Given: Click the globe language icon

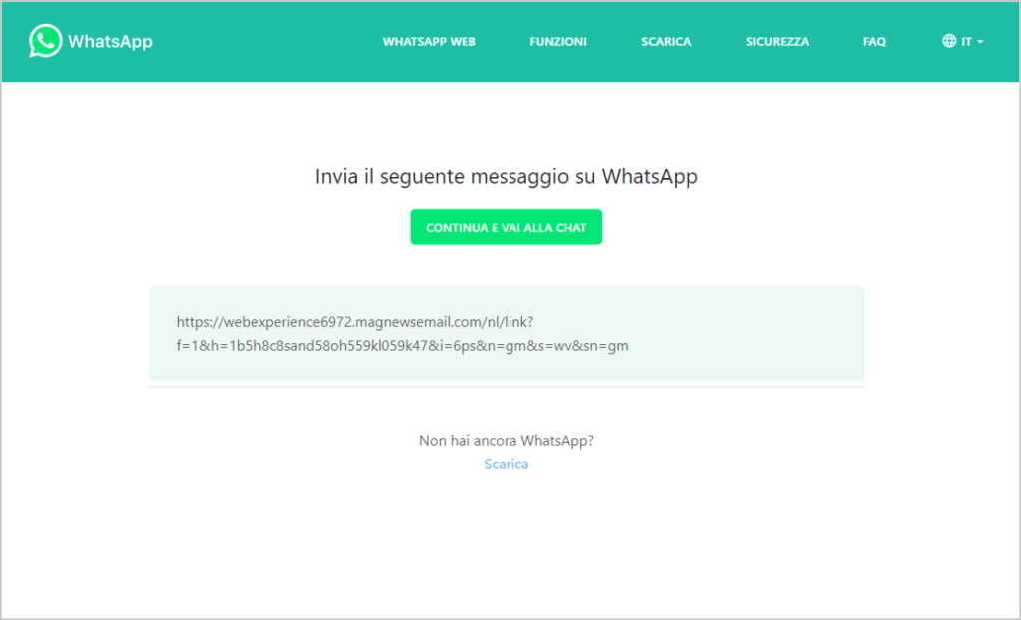Looking at the screenshot, I should (949, 41).
